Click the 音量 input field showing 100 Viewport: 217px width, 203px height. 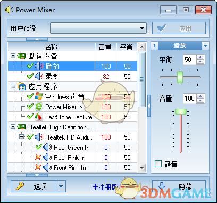tap(190, 98)
